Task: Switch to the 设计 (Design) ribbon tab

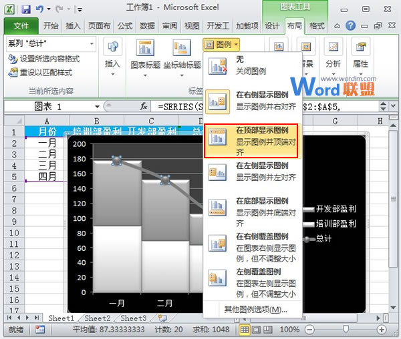Action: click(272, 26)
